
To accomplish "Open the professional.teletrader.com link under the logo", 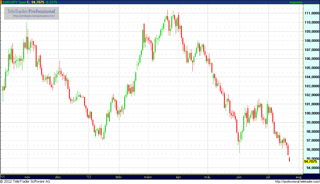I will [x=36, y=16].
